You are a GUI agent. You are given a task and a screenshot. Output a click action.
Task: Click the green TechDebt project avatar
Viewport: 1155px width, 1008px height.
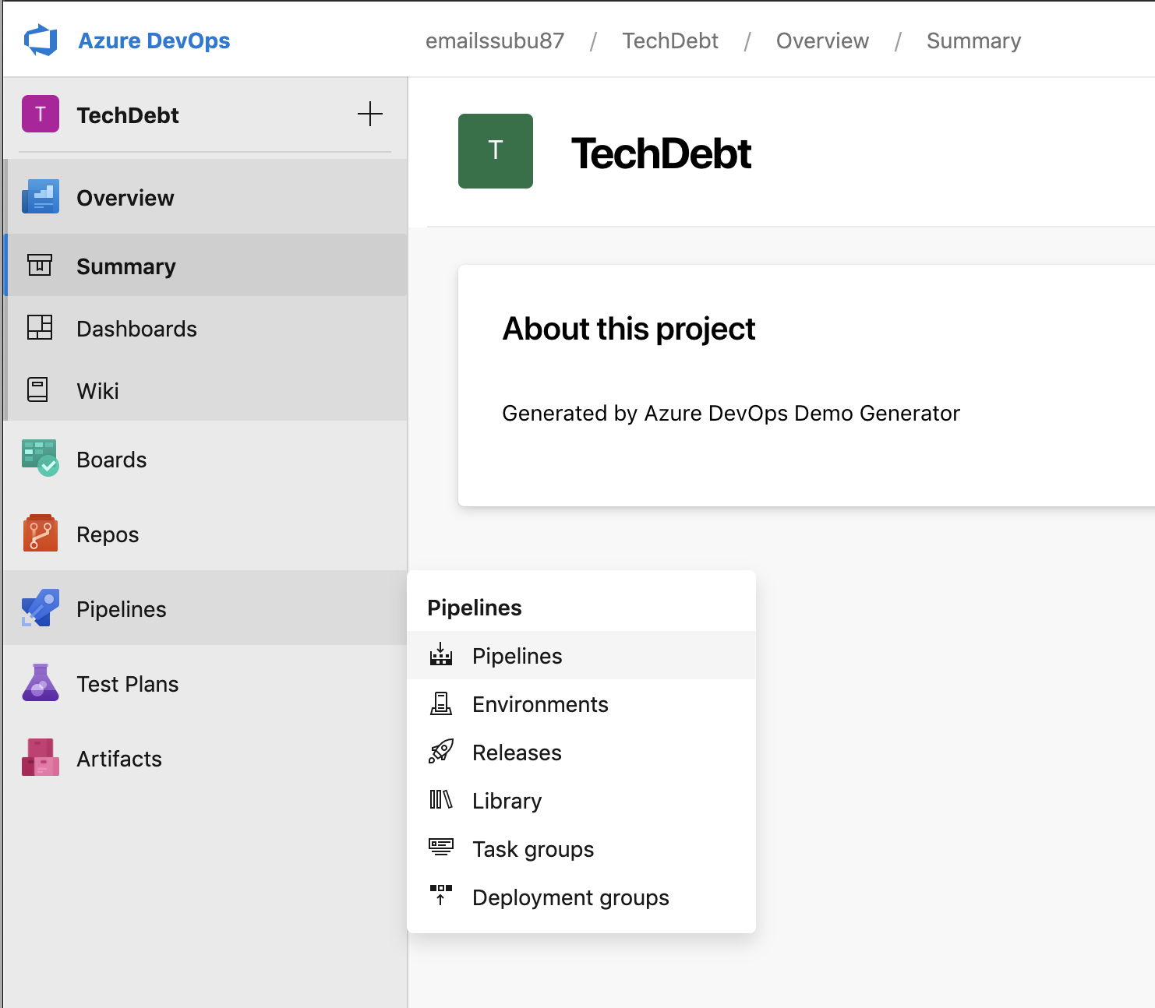[x=495, y=151]
